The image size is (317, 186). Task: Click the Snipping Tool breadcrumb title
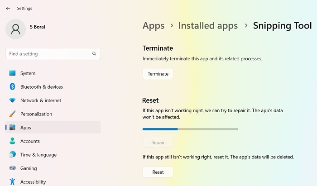click(282, 26)
